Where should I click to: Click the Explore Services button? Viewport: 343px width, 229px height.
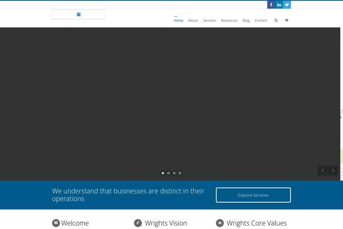253,195
